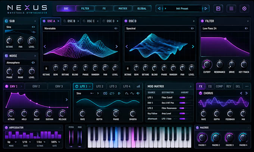Save the preset with the floppy disk icon
The height and width of the screenshot is (152, 254).
(x=218, y=9)
